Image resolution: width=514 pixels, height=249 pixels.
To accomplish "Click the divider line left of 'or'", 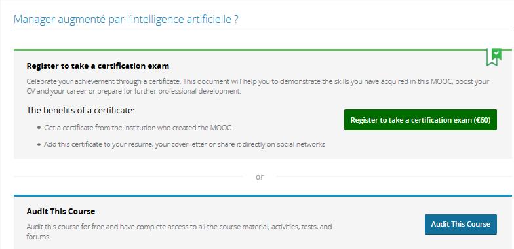I will (x=128, y=177).
